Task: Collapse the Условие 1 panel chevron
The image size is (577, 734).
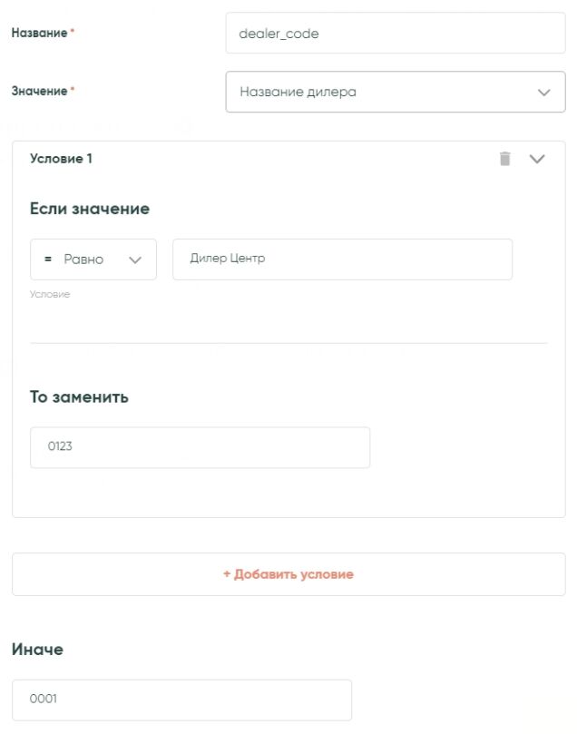Action: (537, 159)
